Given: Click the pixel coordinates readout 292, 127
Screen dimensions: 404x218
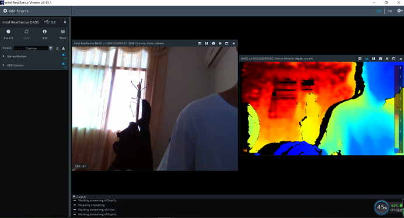Looking at the screenshot, I should (81, 167).
